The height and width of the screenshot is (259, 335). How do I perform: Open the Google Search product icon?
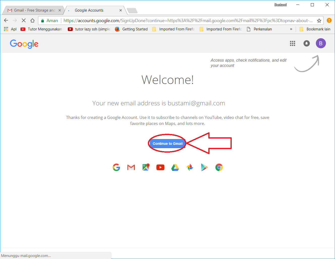116,167
